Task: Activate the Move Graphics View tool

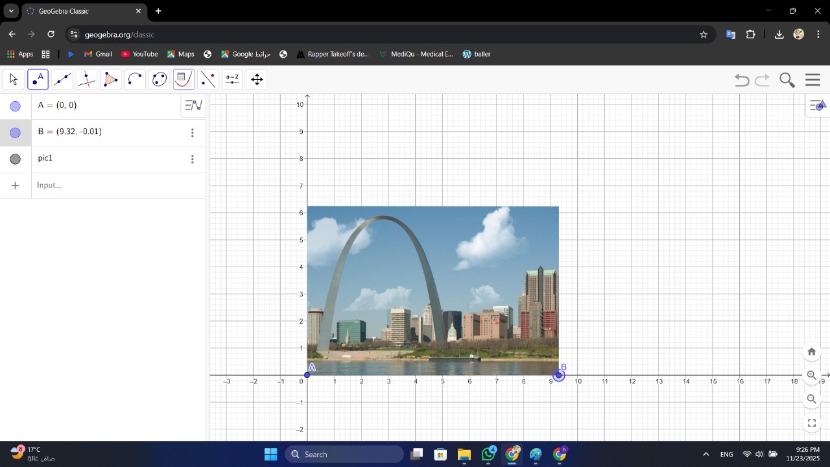Action: [x=257, y=79]
